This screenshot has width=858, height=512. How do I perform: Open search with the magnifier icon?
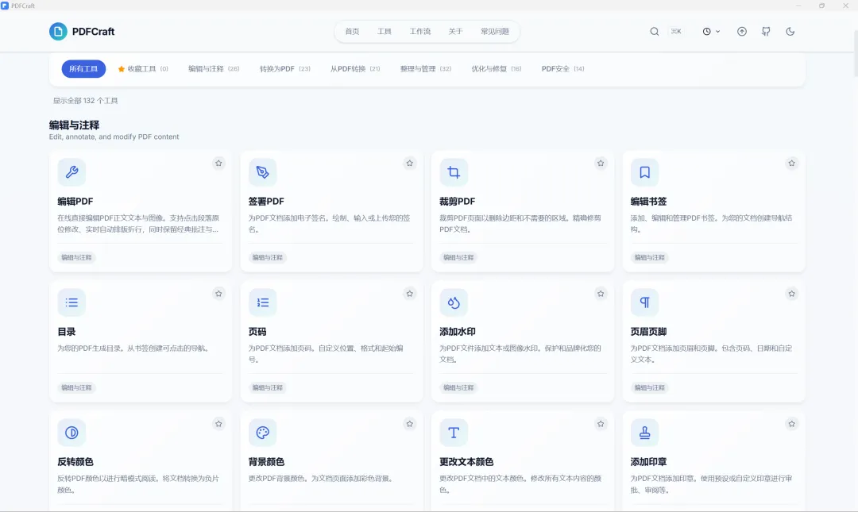tap(655, 32)
